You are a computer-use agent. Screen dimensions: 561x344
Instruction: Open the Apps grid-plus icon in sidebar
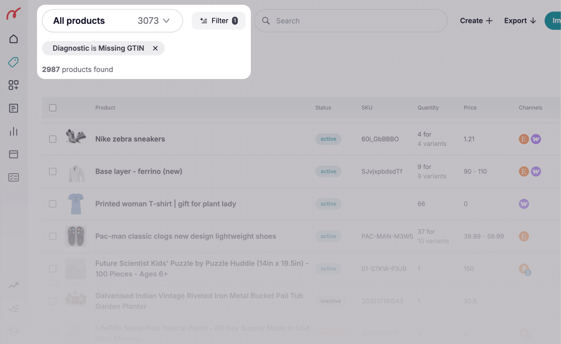pos(13,85)
